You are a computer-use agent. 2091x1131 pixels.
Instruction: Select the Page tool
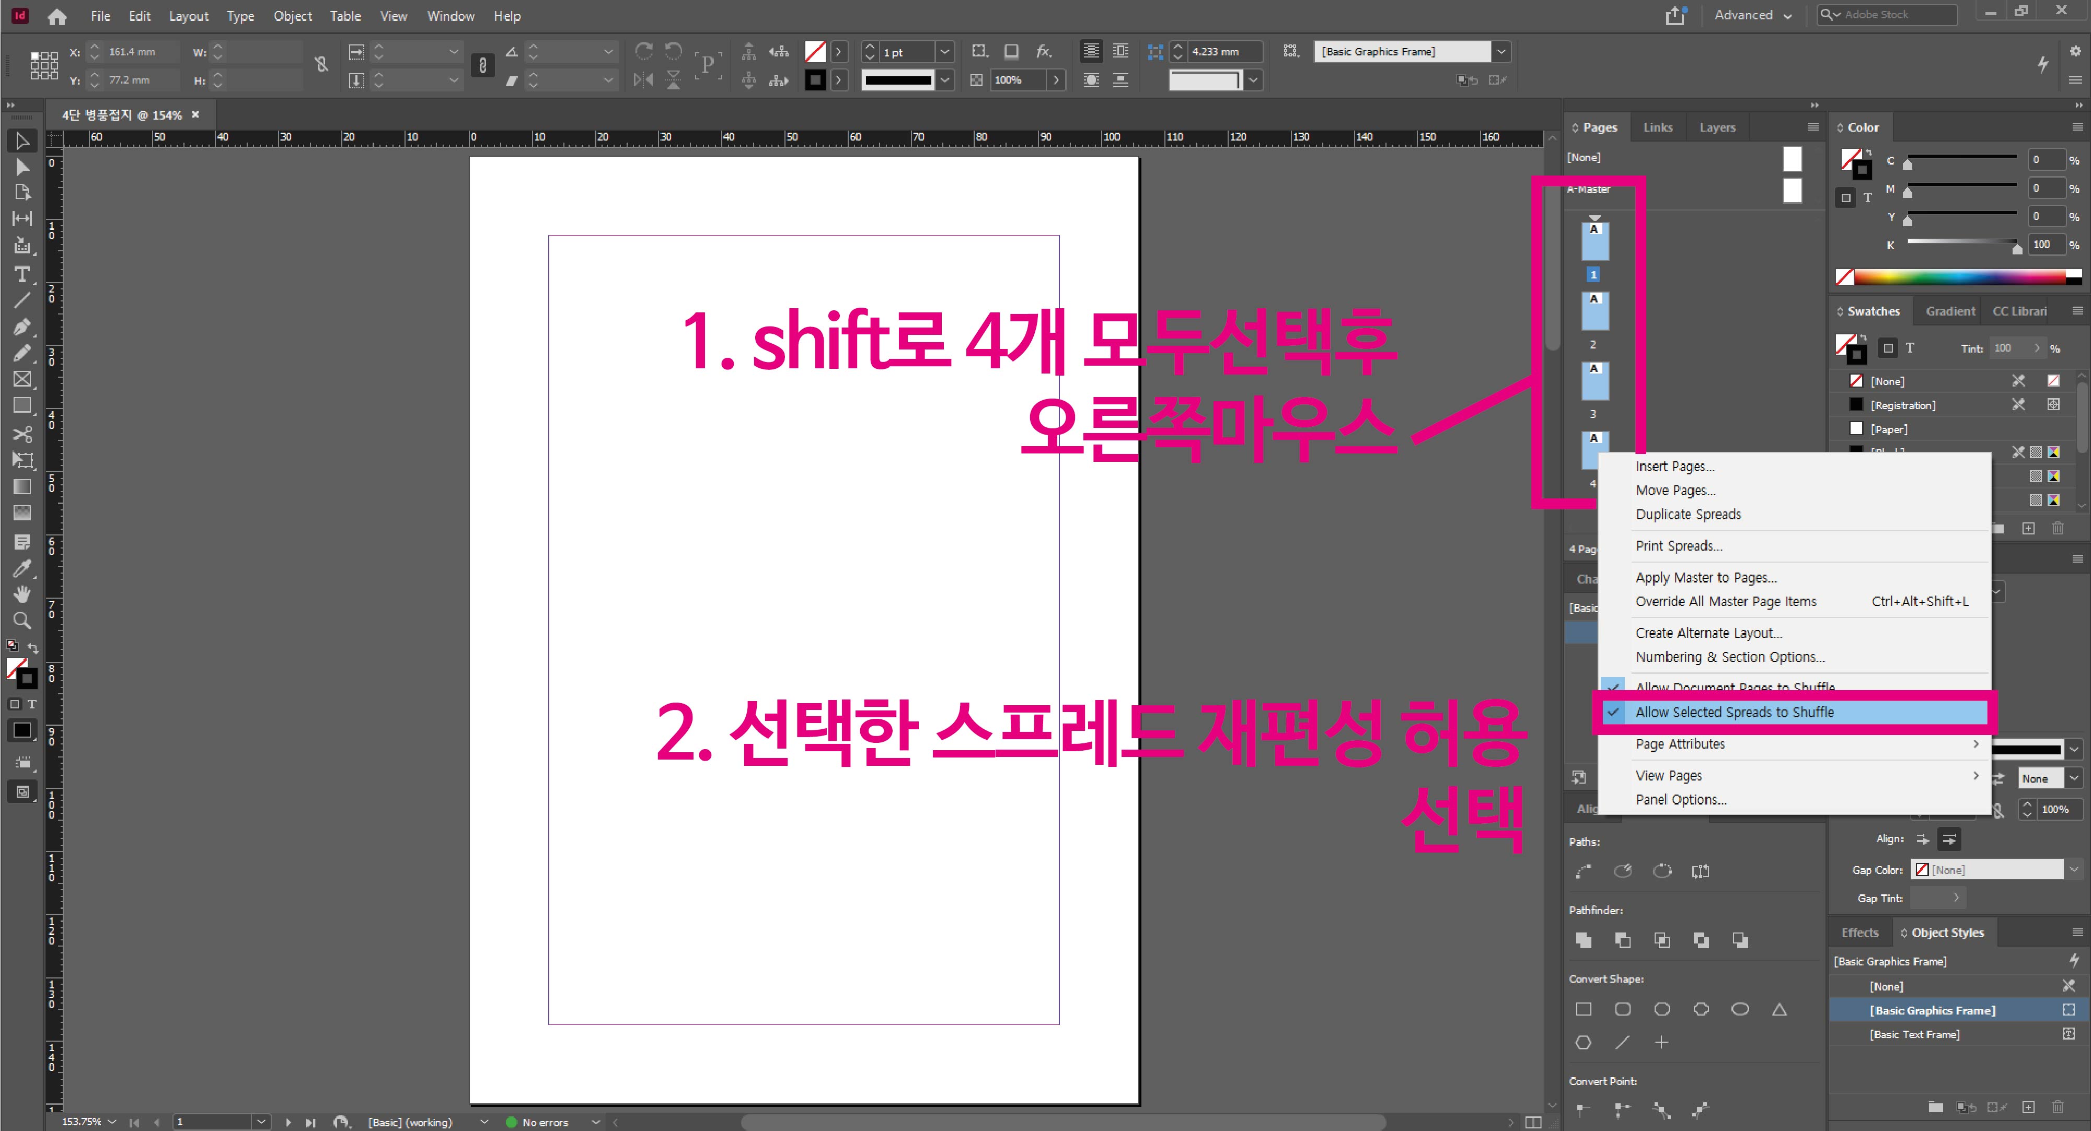click(x=22, y=192)
